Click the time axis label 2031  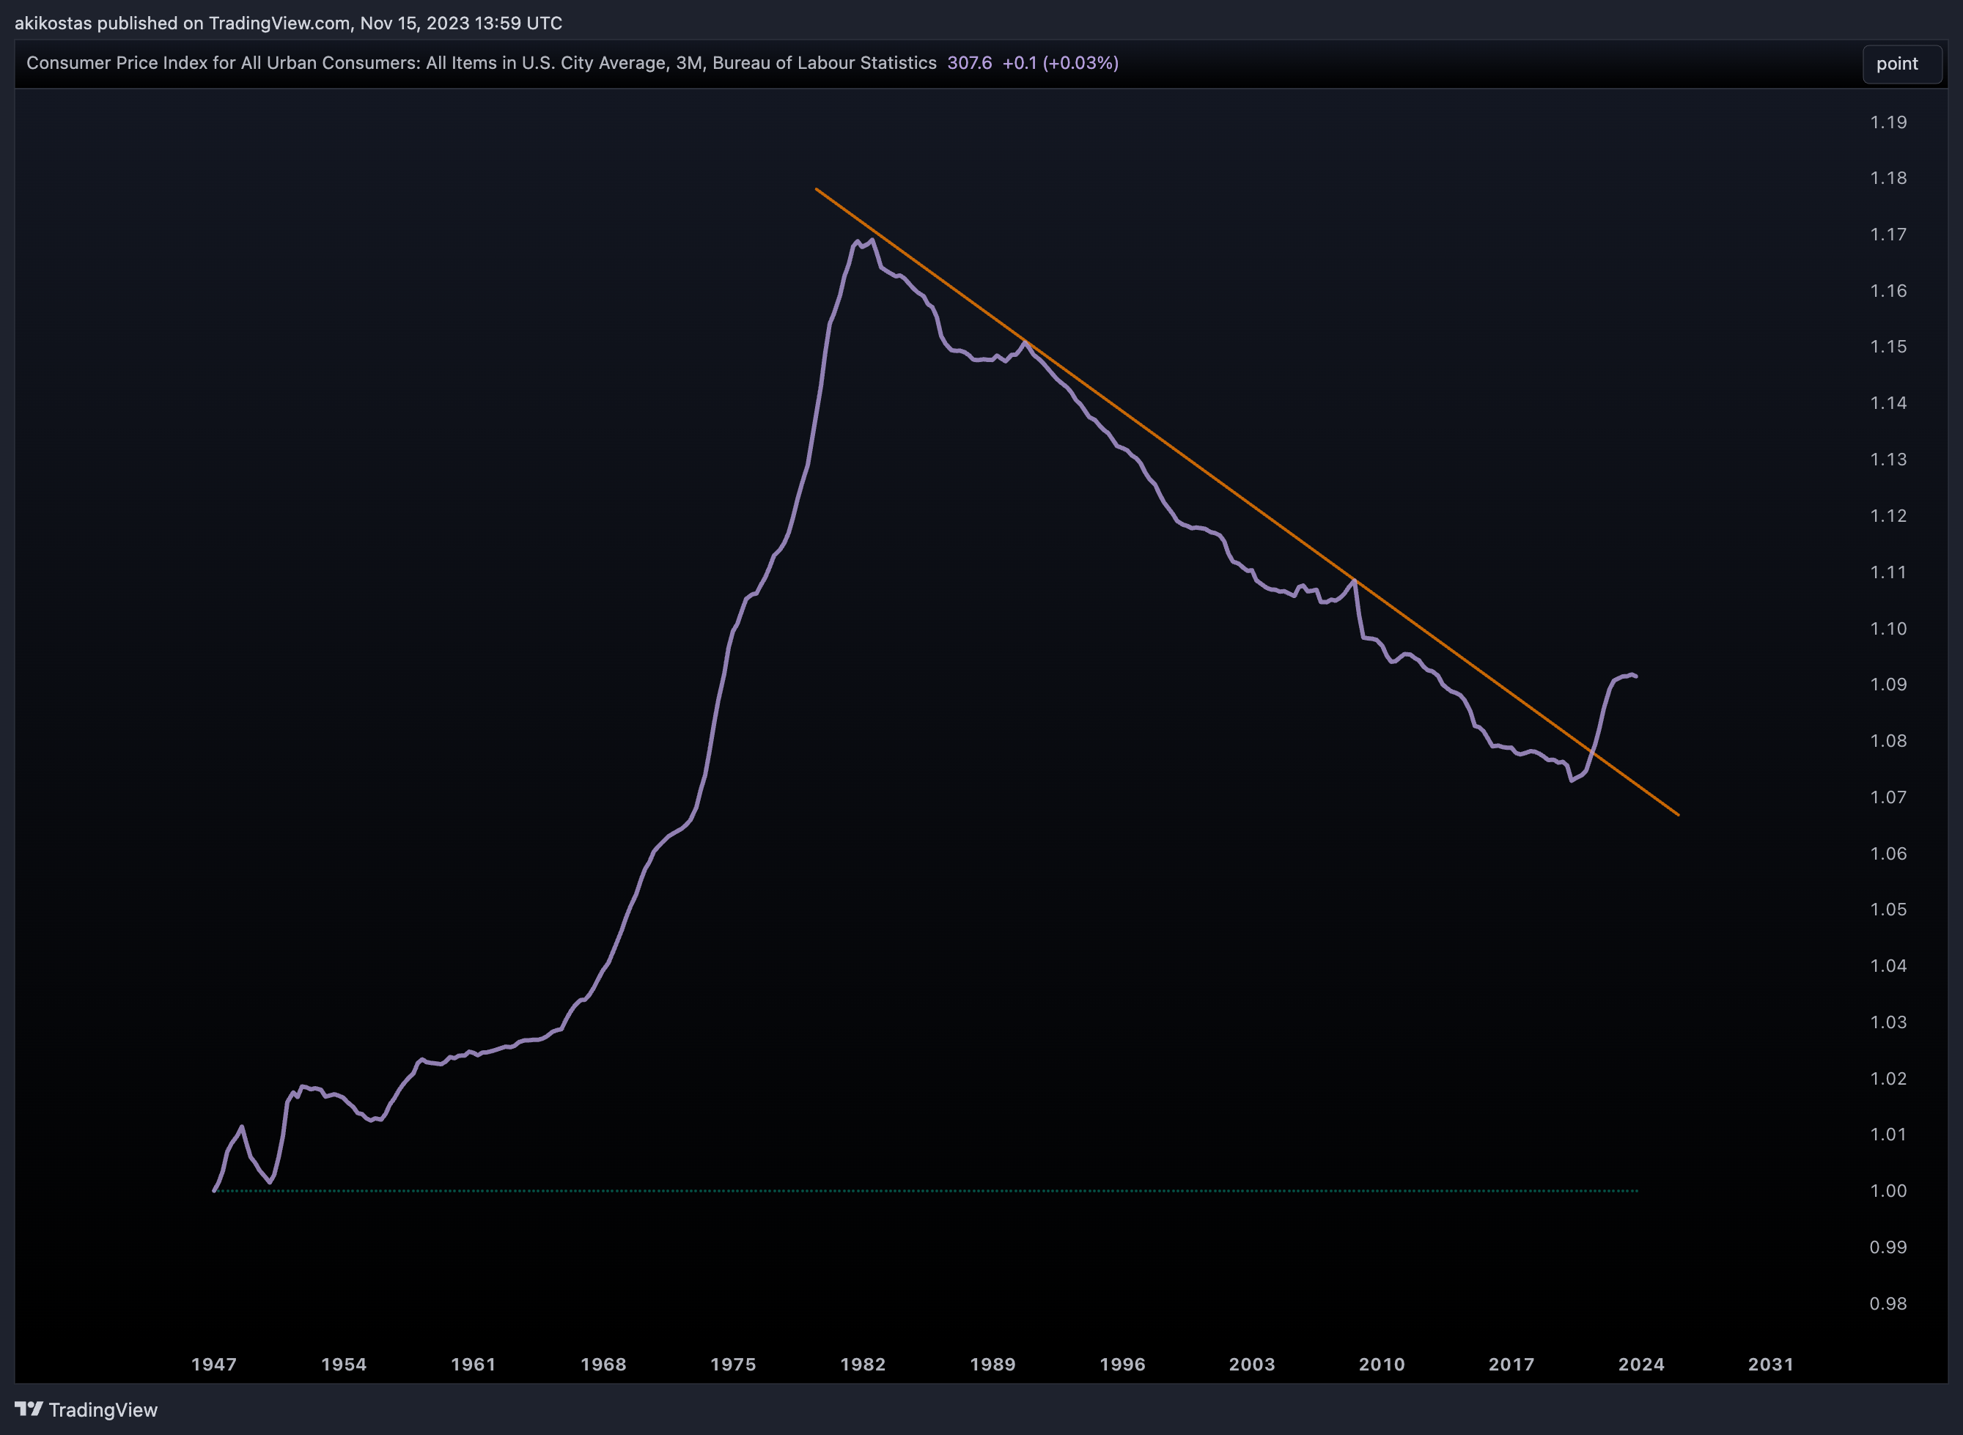1771,1364
